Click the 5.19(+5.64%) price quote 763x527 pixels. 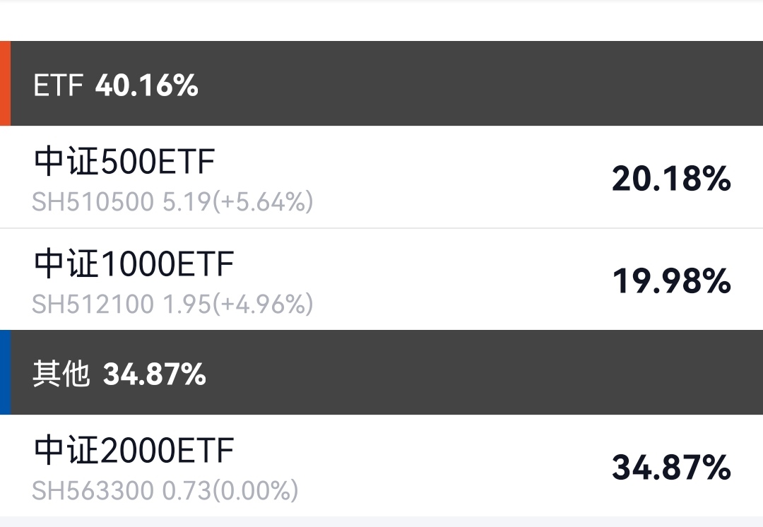[x=238, y=203]
